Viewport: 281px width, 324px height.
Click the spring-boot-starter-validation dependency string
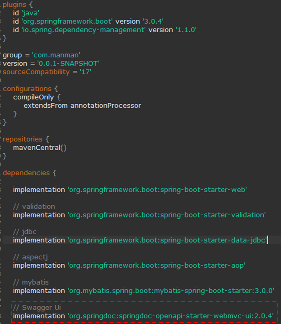tap(167, 215)
